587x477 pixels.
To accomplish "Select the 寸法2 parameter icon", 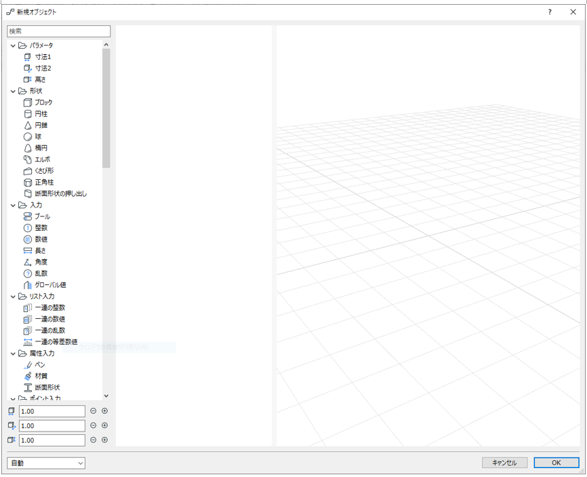I will (27, 69).
